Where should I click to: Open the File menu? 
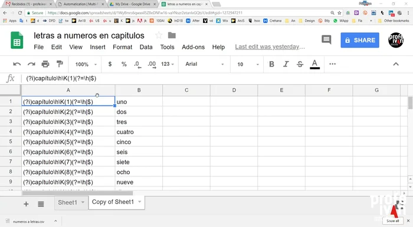(x=39, y=47)
